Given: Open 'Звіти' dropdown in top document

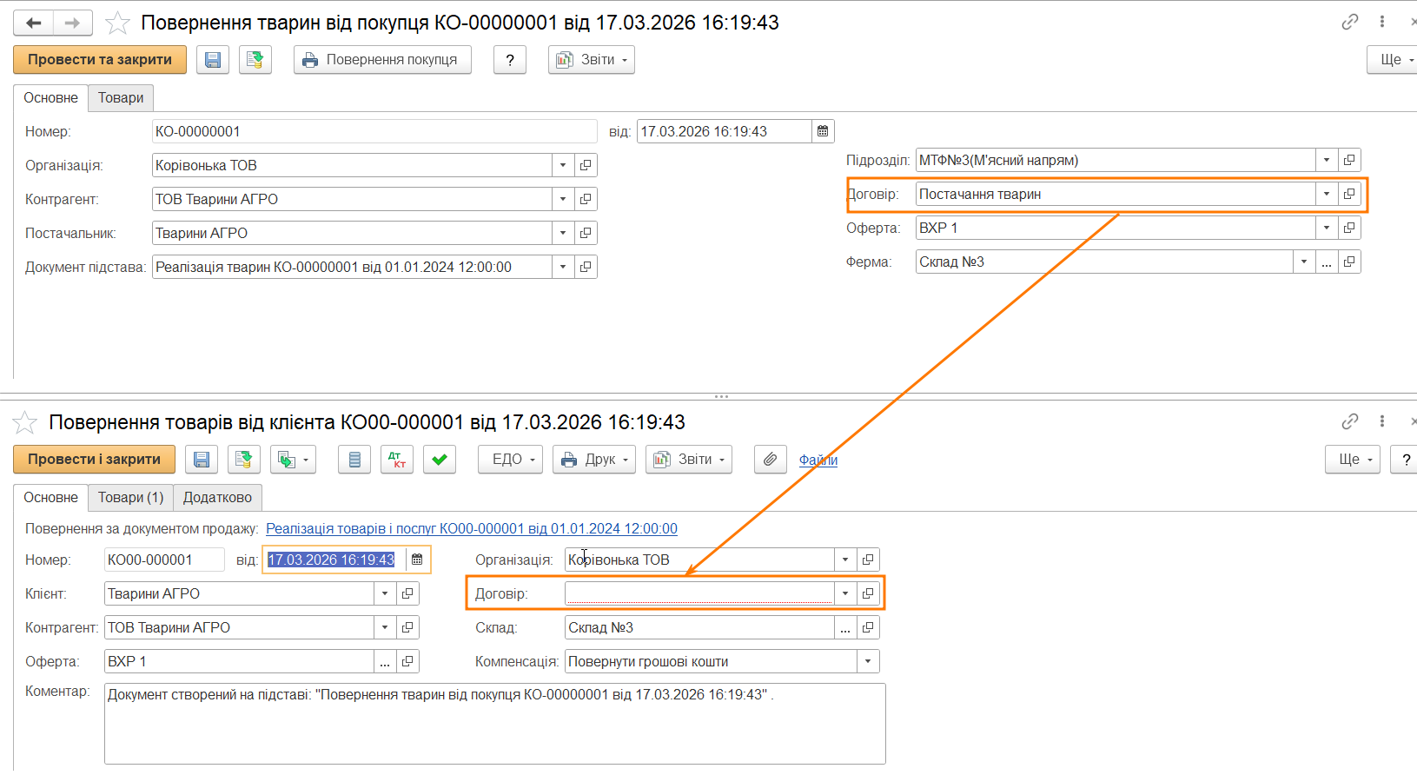Looking at the screenshot, I should click(x=592, y=60).
